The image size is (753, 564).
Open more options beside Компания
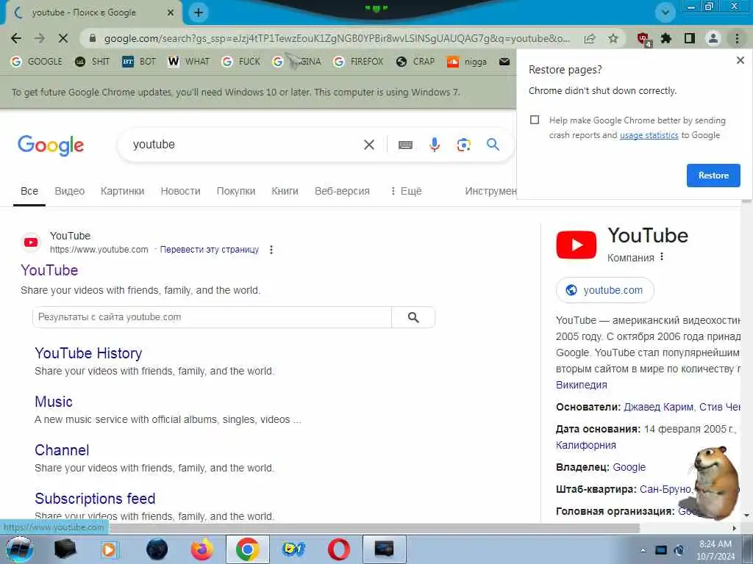662,256
